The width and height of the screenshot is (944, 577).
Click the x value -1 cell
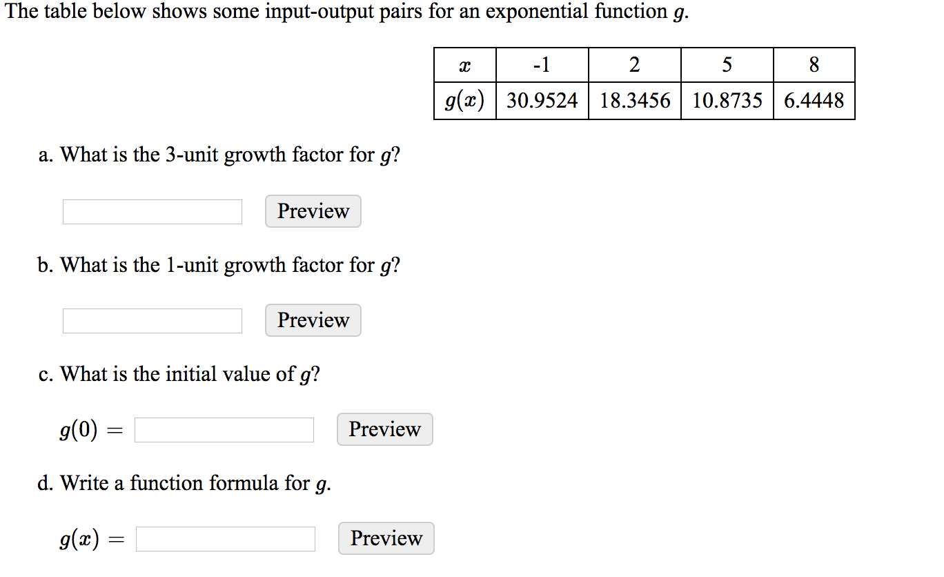coord(542,66)
